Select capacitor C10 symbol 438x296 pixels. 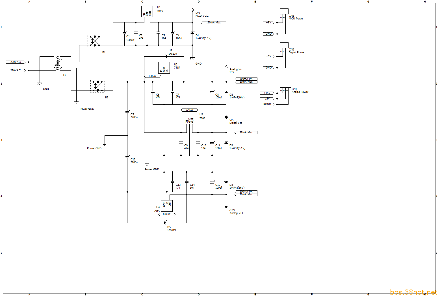198,143
